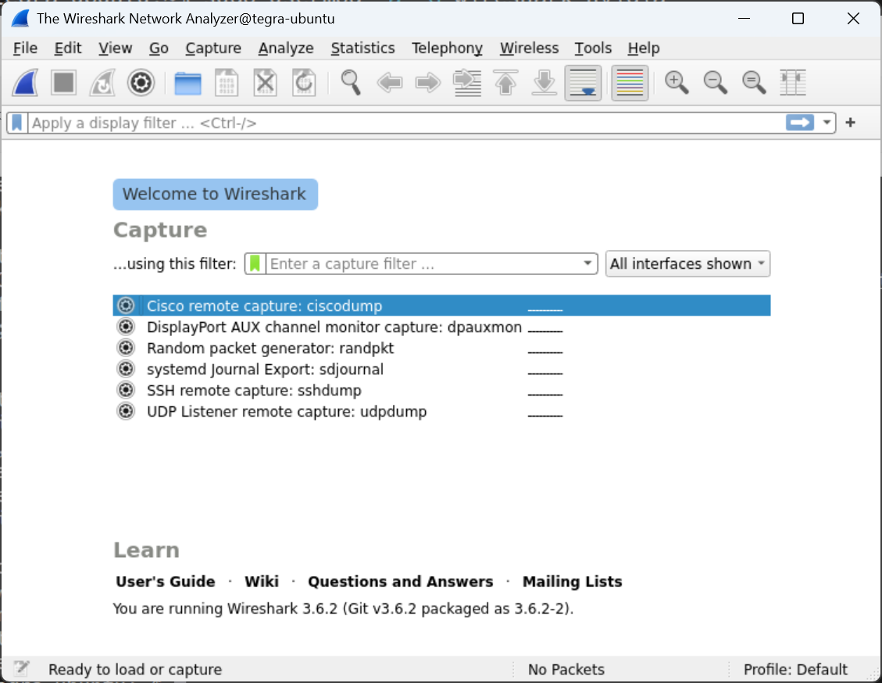
Task: Open a capture file folder icon
Action: tap(187, 83)
